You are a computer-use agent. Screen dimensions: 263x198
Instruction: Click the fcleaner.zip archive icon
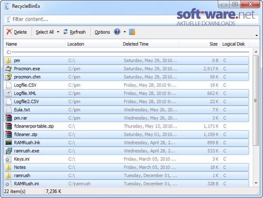tap(9, 134)
